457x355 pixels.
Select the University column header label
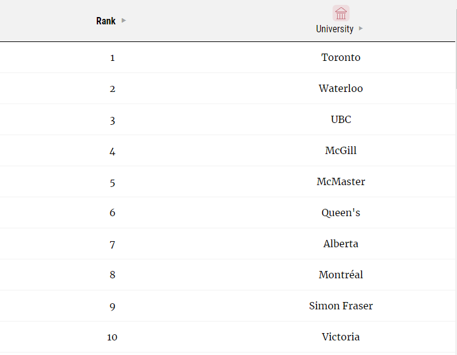pos(335,29)
